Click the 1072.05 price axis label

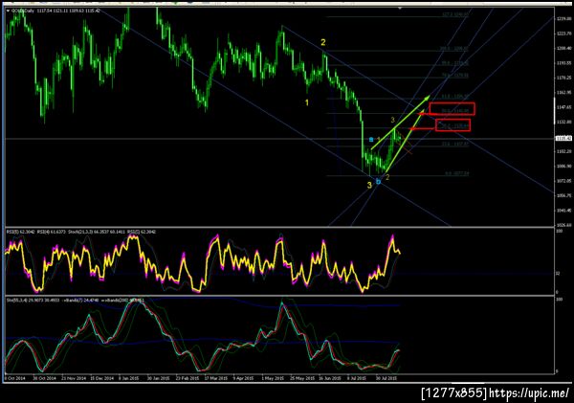coord(564,181)
